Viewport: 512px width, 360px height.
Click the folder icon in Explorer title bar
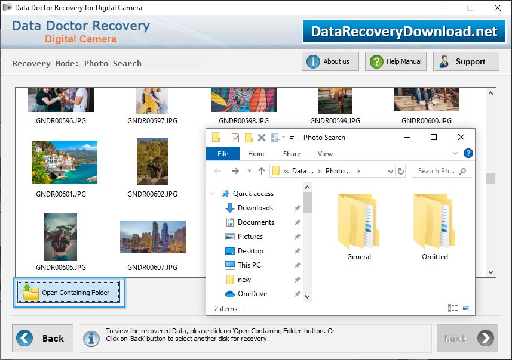coord(216,138)
